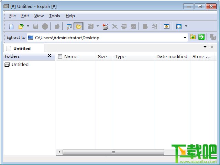Click the gray round circle toolbar icon

(x=45, y=26)
